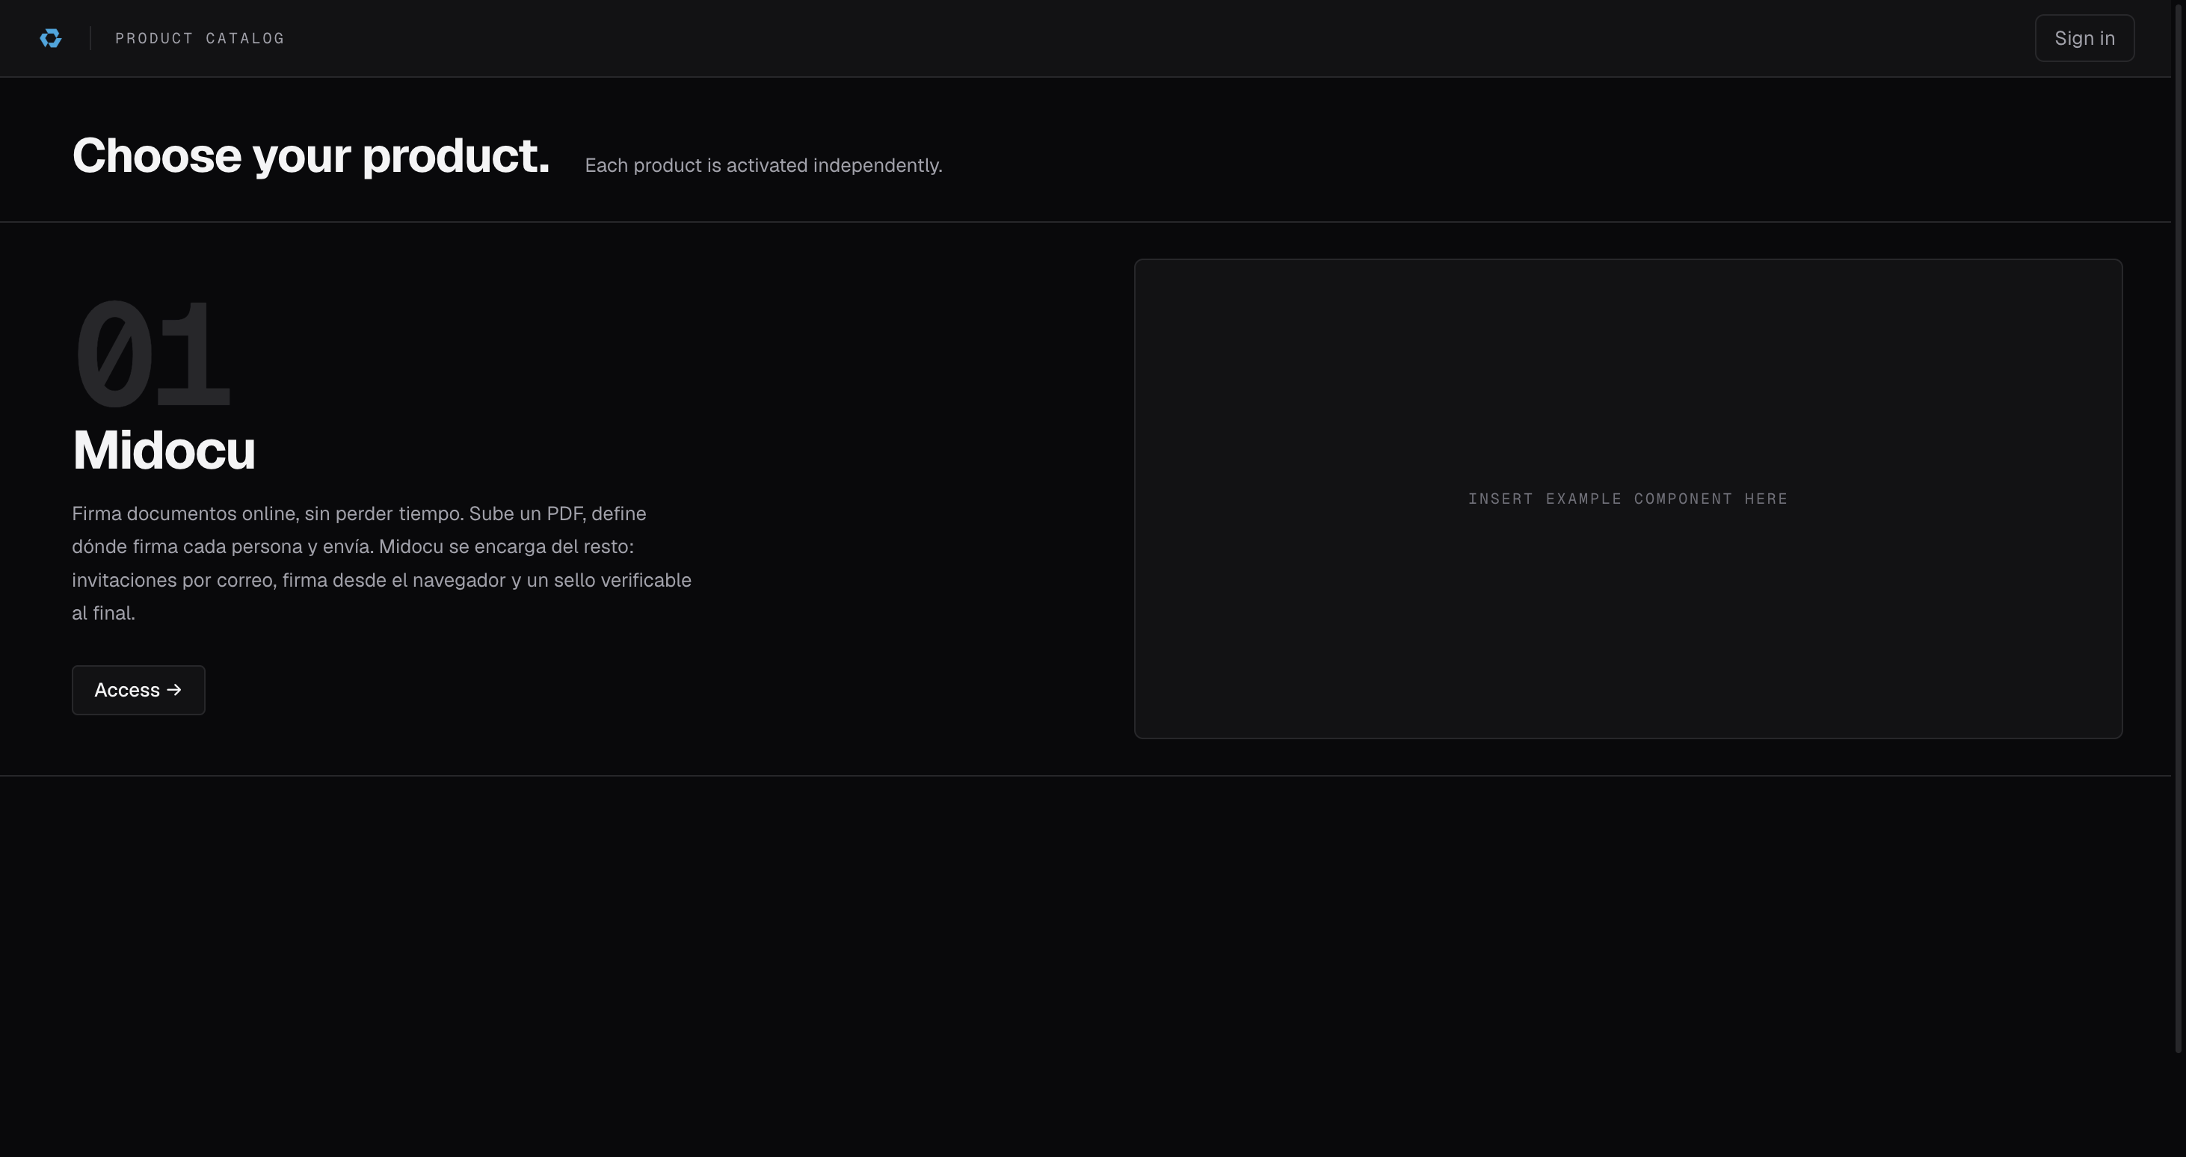Click the PRODUCT CATALOG header label
Screen dimensions: 2186x1157
click(200, 38)
